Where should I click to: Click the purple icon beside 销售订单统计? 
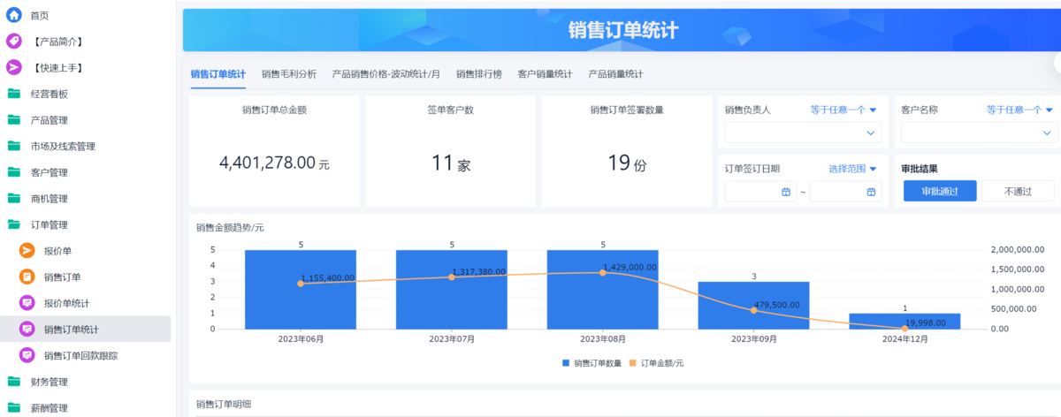tap(27, 330)
